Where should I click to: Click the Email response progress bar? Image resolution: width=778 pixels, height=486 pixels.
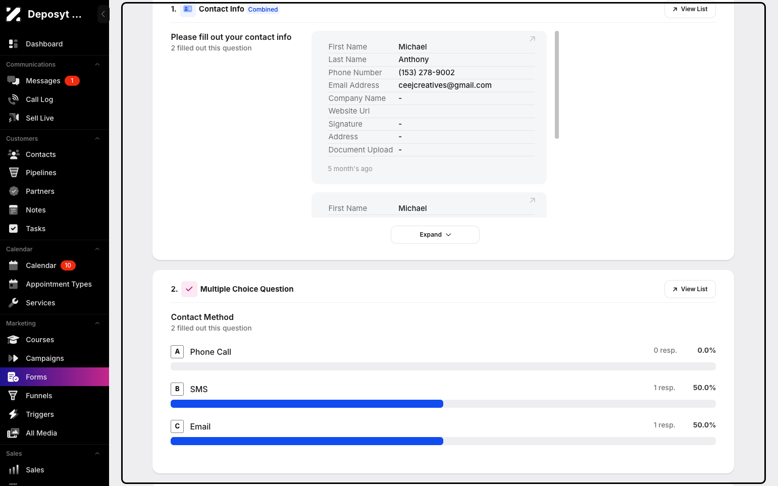pos(443,441)
